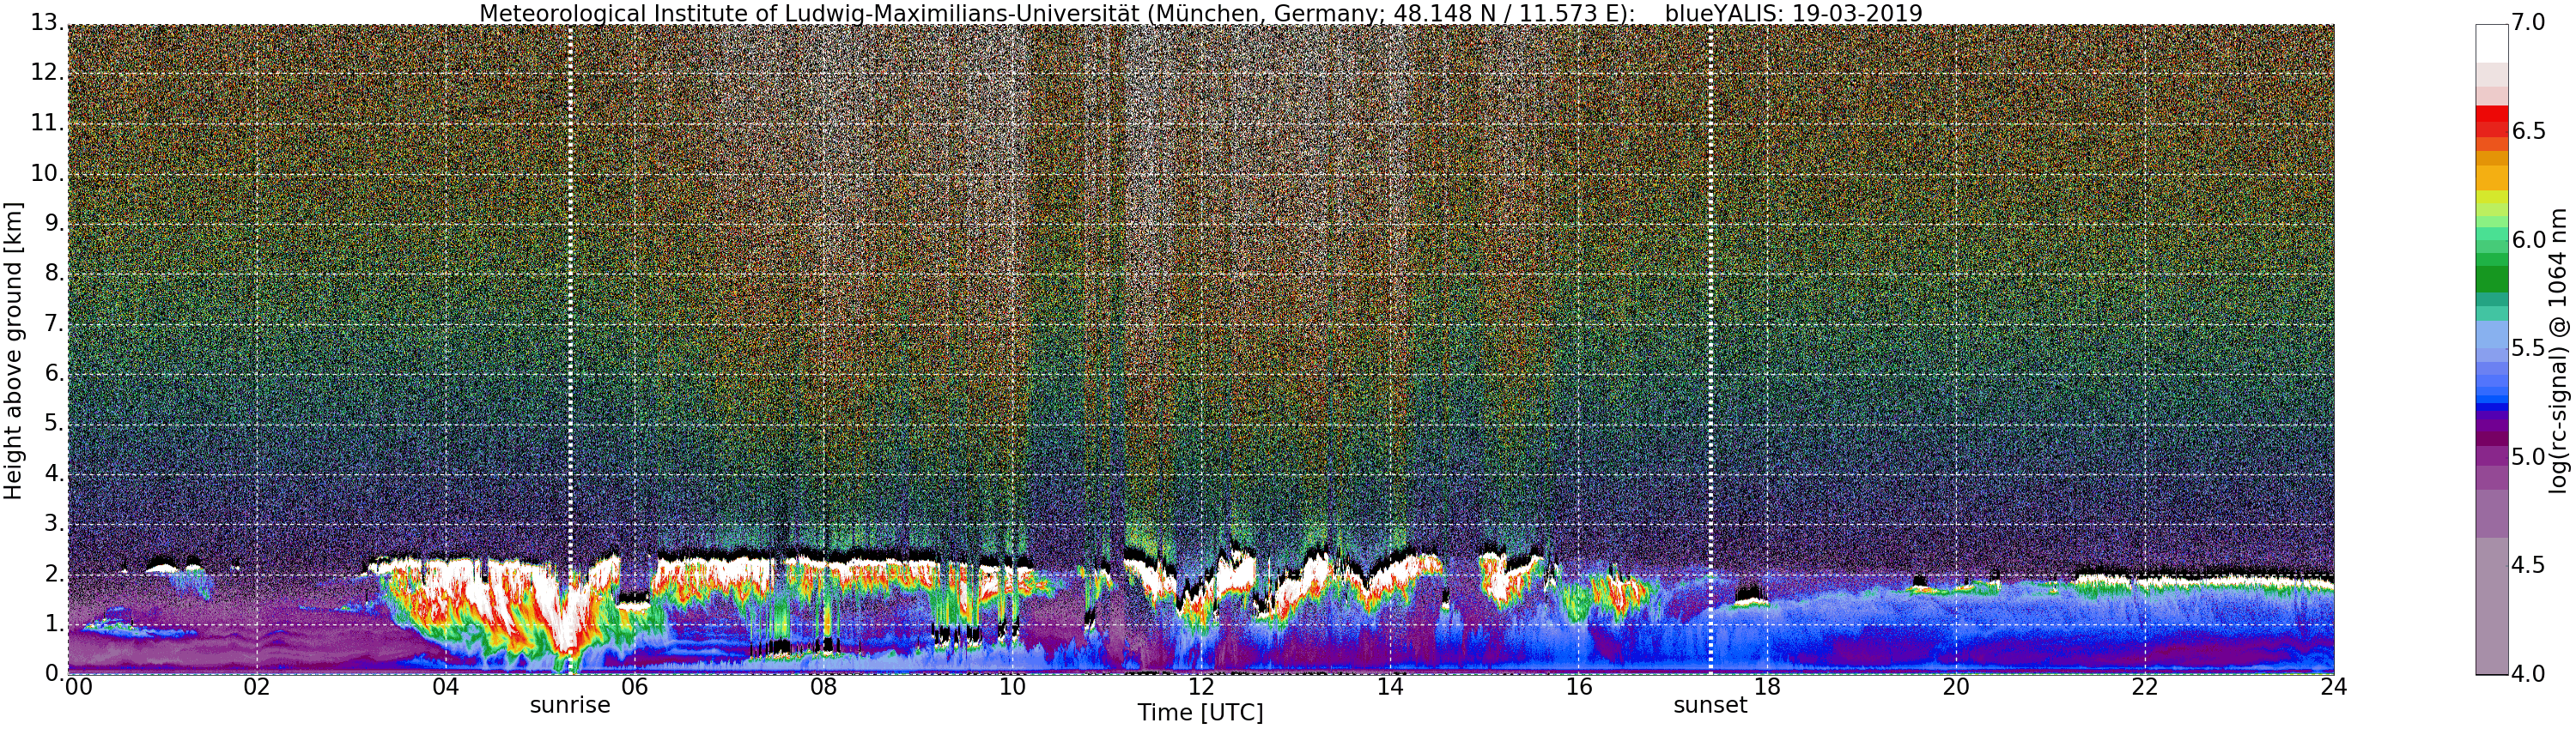The image size is (2576, 729).
Task: Click the 'sunrise' label below the axis
Action: [570, 705]
